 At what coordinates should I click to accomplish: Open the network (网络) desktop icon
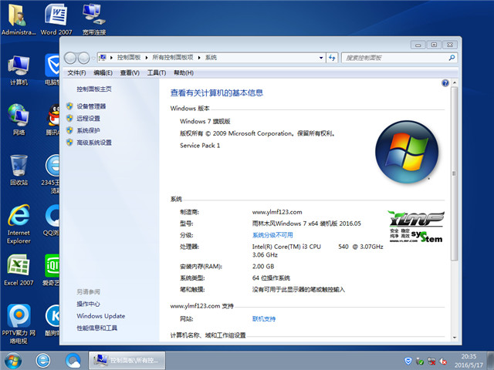click(19, 117)
